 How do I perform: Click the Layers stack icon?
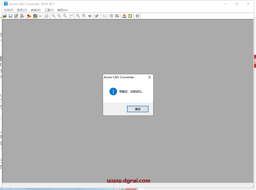pos(104,16)
